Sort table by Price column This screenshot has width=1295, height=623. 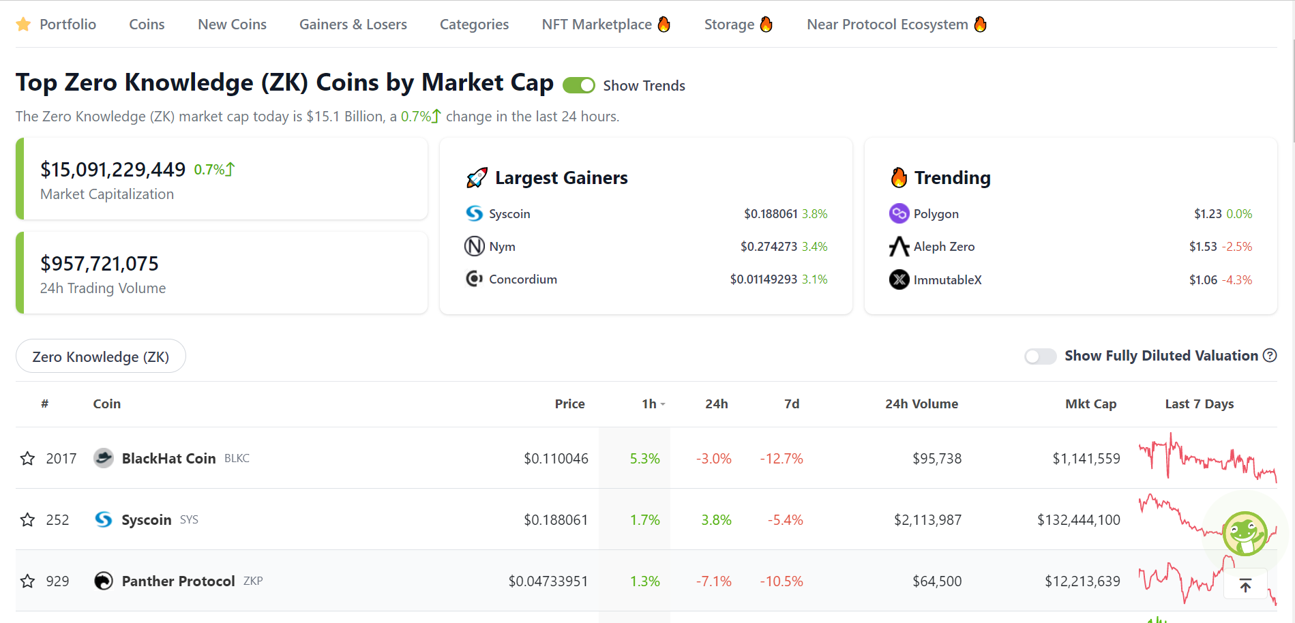[569, 404]
